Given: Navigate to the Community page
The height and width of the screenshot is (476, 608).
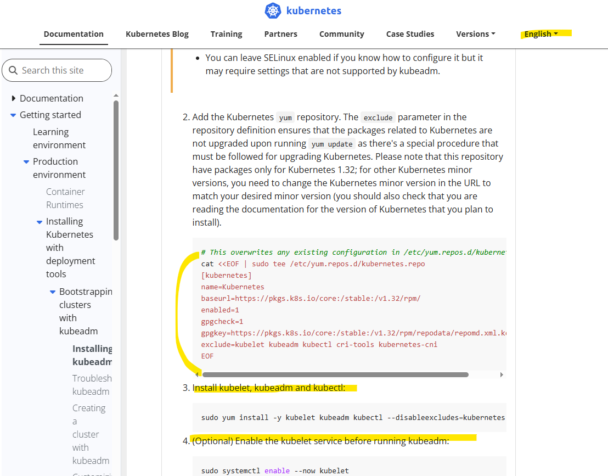Looking at the screenshot, I should coord(342,33).
